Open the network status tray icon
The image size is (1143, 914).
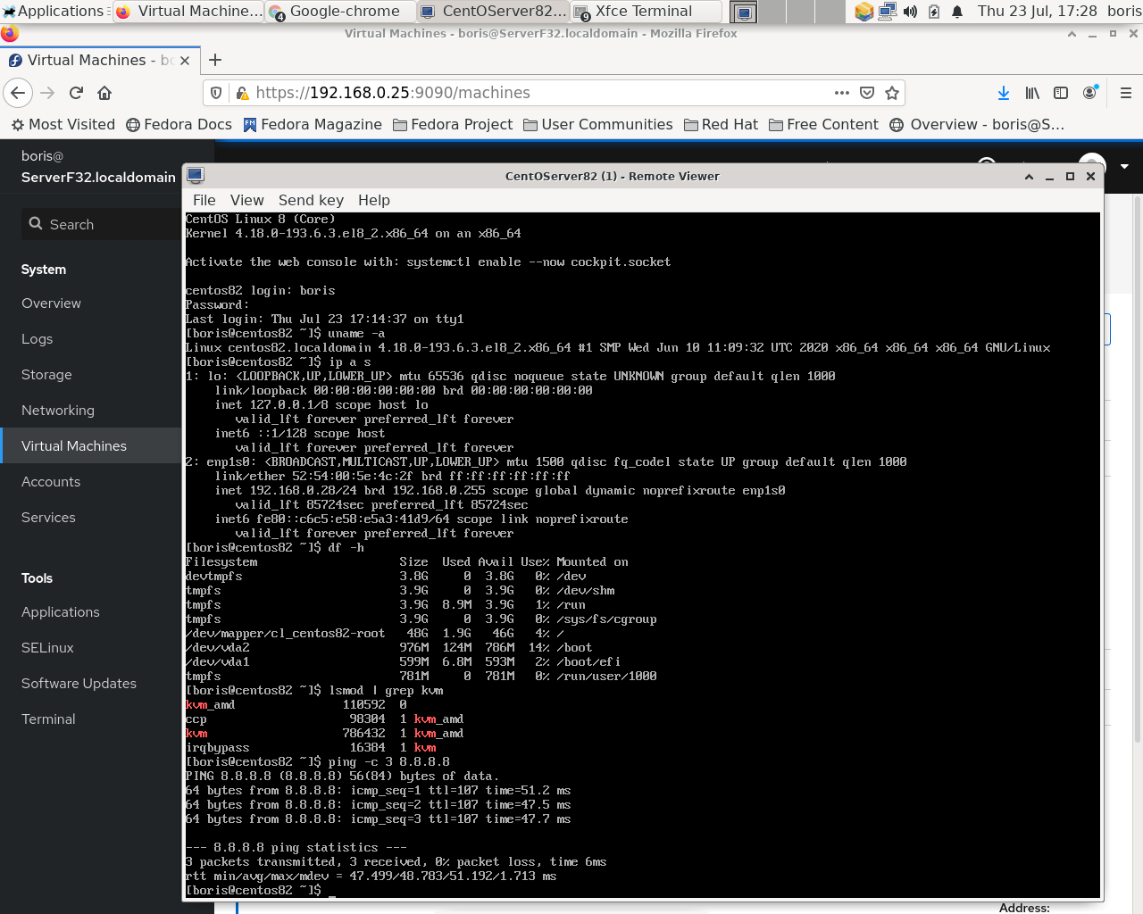click(x=887, y=12)
